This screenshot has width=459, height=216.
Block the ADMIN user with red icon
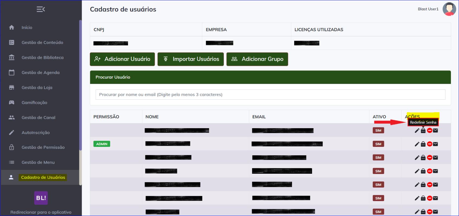point(430,144)
